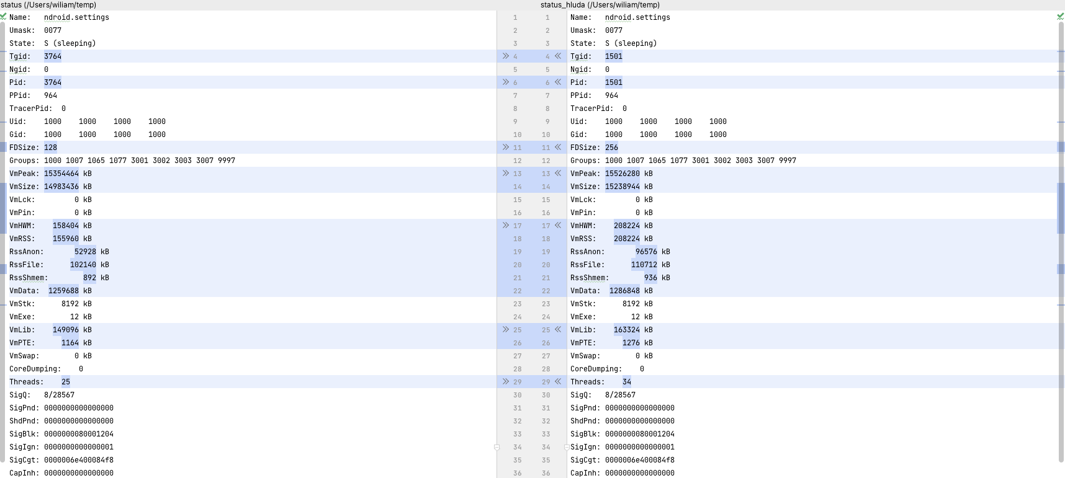Select Pid value 3764 in left pane

tap(53, 82)
